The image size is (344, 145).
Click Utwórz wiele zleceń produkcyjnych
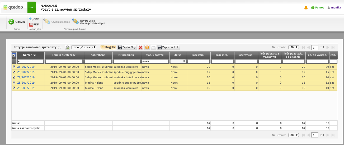point(89,22)
